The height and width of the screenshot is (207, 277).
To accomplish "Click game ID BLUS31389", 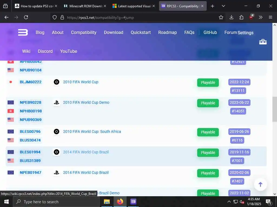I will click(x=30, y=161).
